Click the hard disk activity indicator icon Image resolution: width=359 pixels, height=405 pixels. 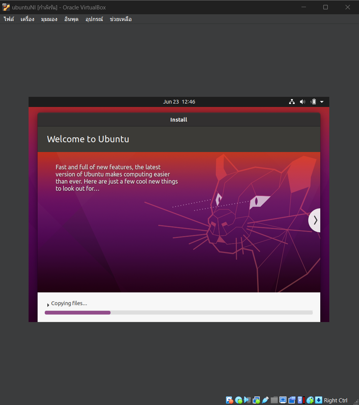pyautogui.click(x=229, y=400)
